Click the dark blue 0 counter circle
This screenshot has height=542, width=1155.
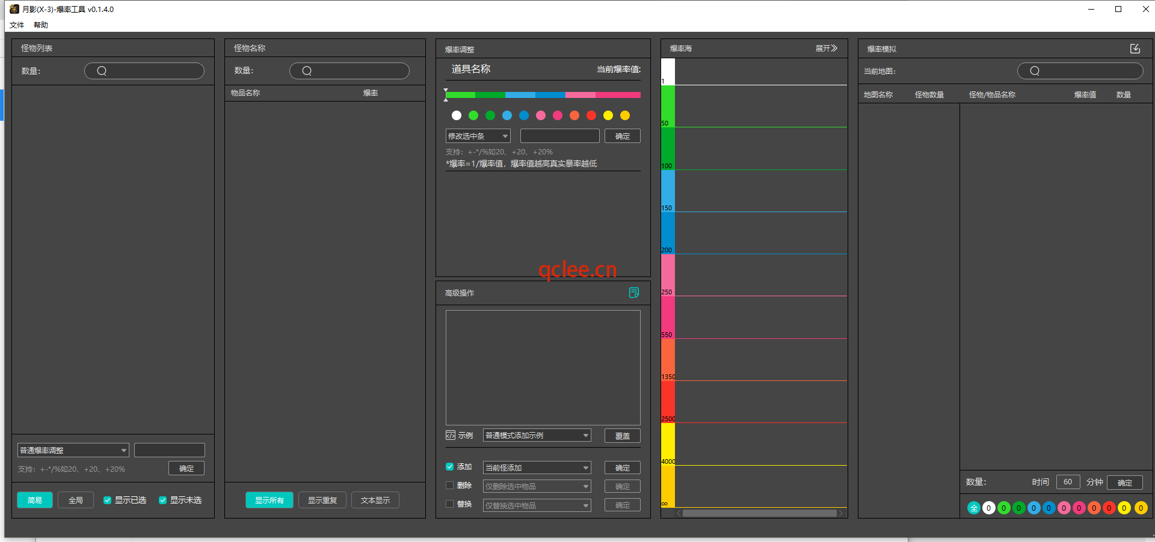coord(1049,508)
